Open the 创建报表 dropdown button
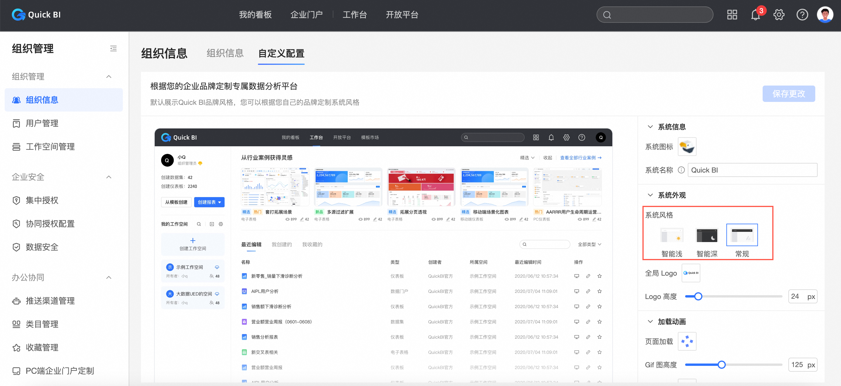 pos(209,202)
